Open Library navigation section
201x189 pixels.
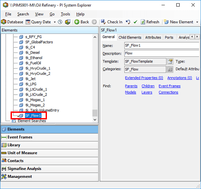[49, 145]
